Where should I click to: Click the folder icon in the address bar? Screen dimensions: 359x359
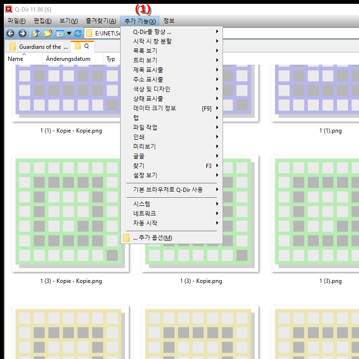point(89,34)
